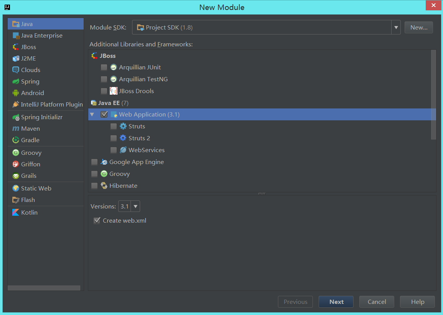443x315 pixels.
Task: Click the Android robot icon
Action: [16, 93]
